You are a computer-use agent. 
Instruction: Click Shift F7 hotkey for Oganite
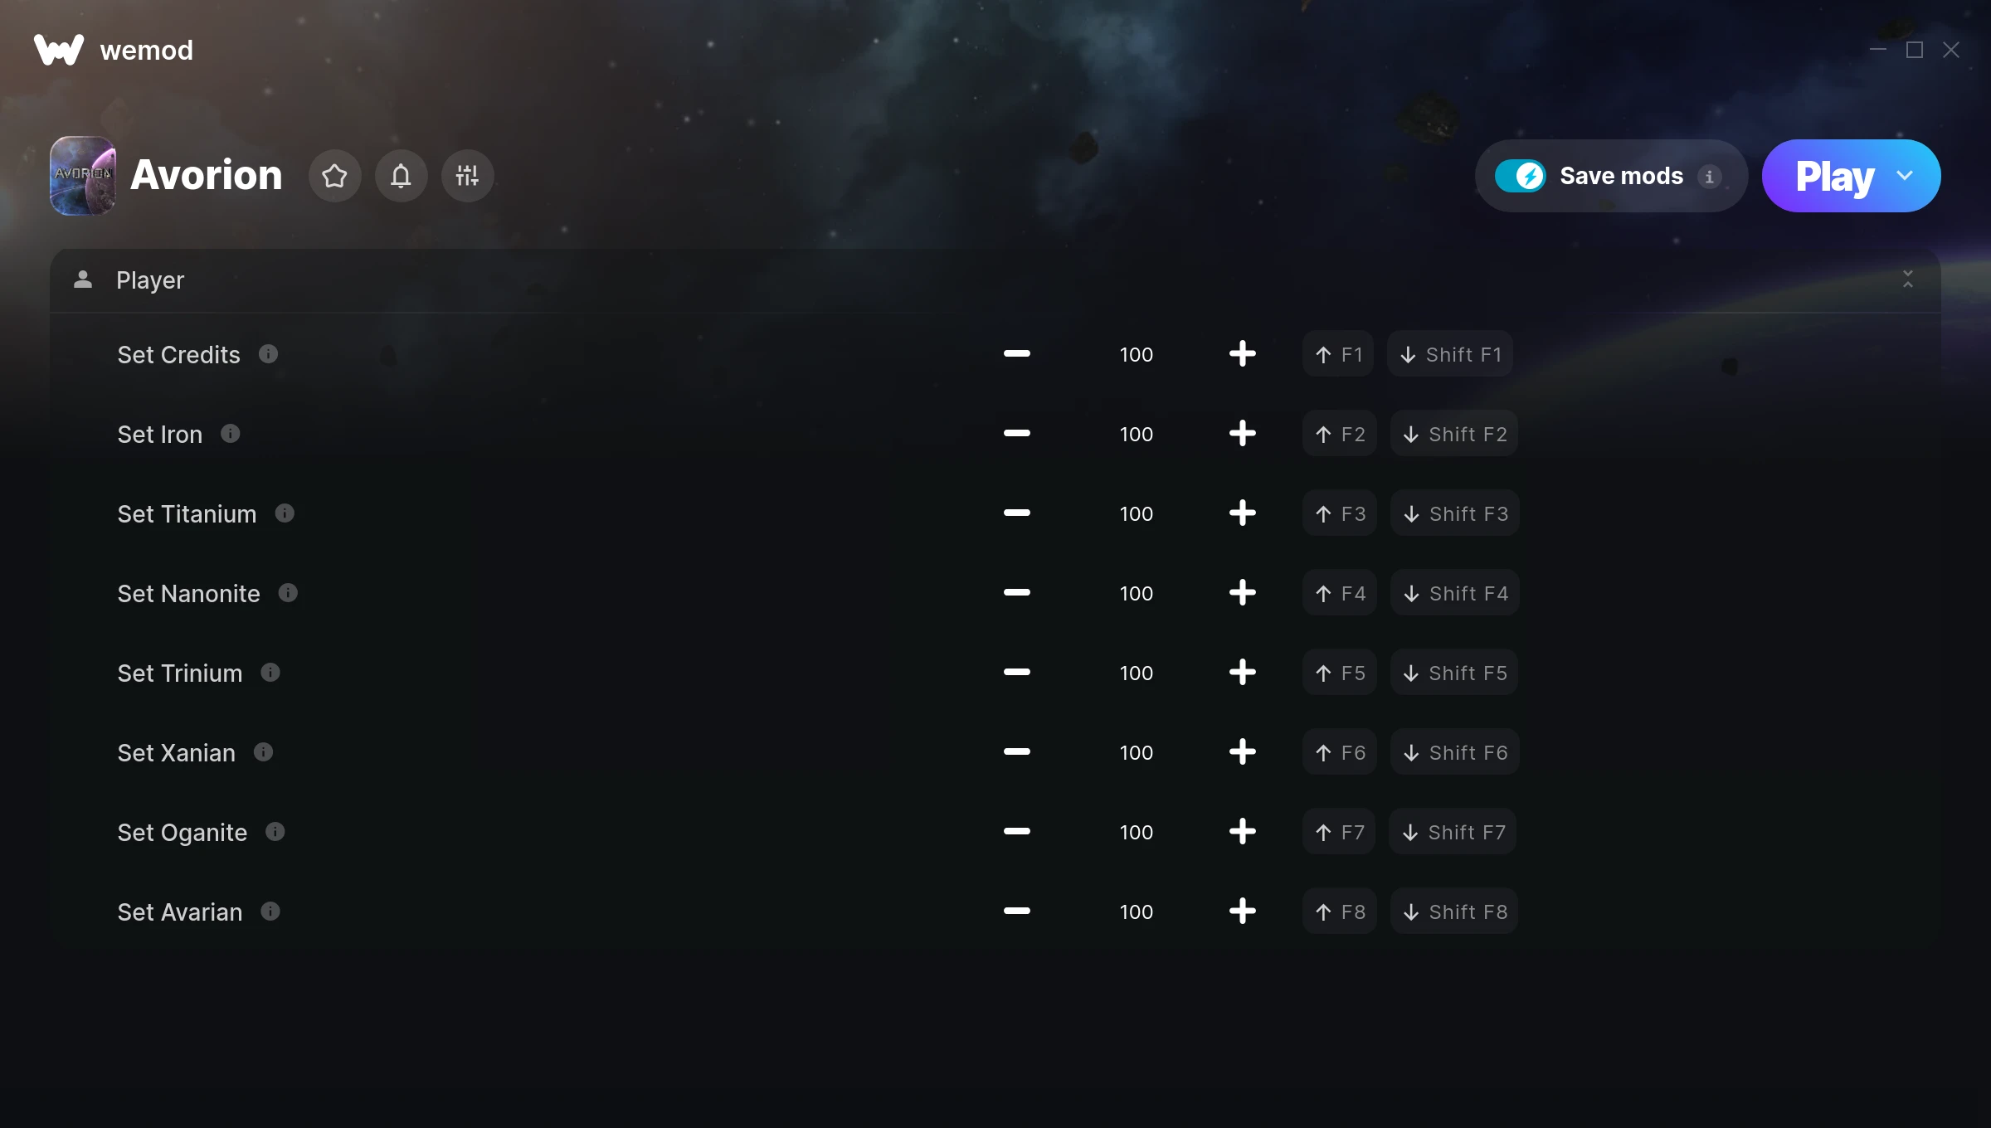pos(1453,832)
